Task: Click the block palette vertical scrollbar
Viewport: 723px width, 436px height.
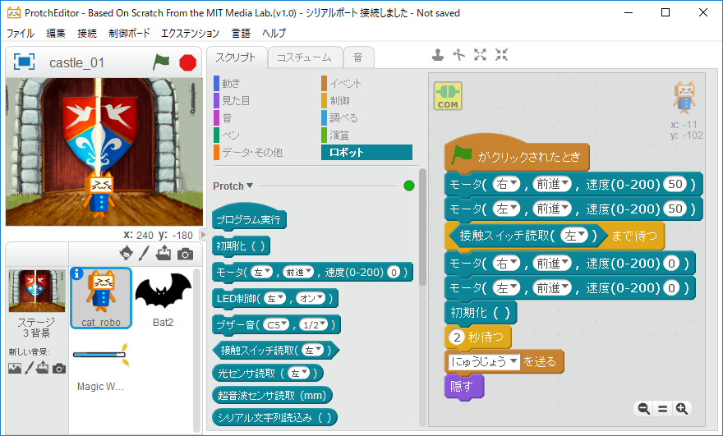Action: pyautogui.click(x=423, y=227)
